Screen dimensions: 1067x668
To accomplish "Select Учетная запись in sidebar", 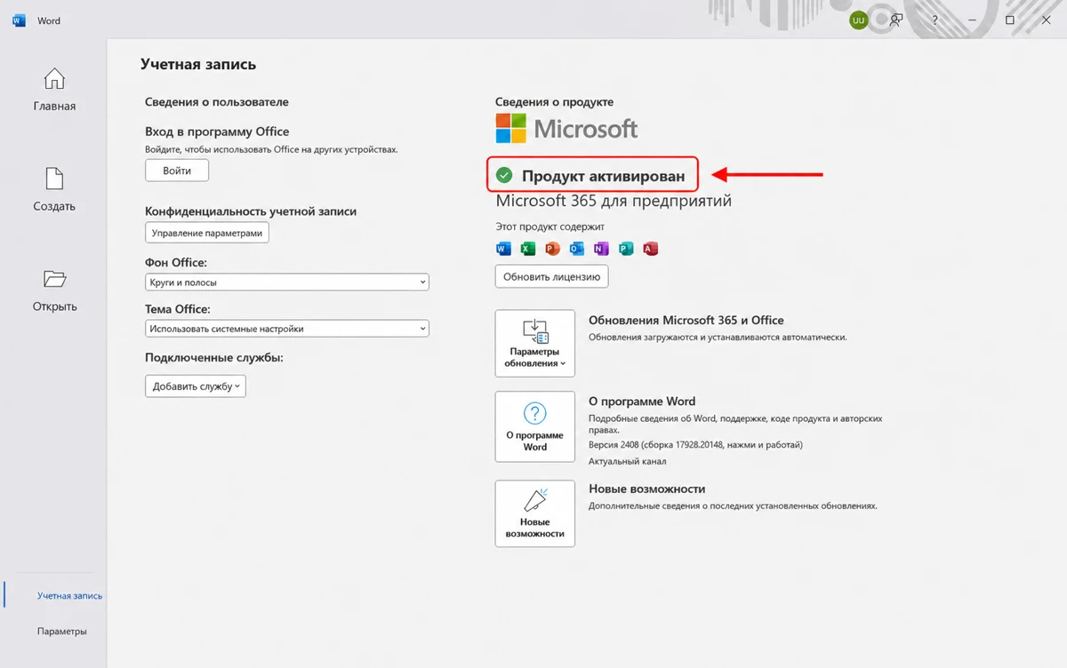I will (x=69, y=596).
